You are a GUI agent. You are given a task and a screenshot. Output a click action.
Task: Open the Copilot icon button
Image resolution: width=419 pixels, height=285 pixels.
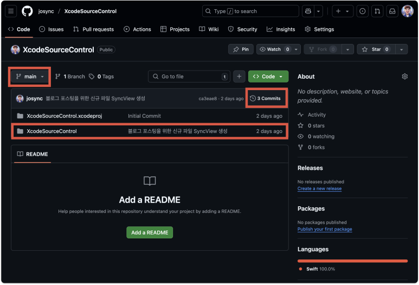click(308, 11)
